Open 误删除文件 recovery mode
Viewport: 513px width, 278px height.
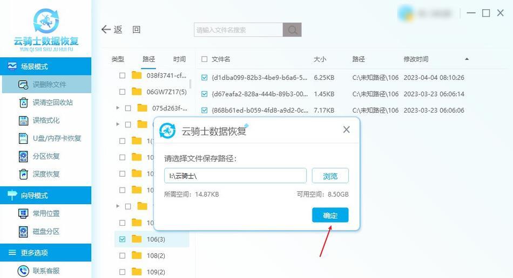coord(46,85)
